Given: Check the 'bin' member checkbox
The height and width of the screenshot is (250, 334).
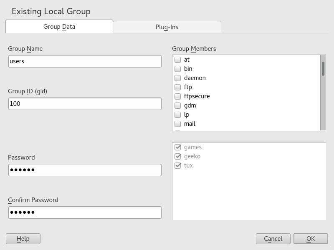Looking at the screenshot, I should click(177, 69).
